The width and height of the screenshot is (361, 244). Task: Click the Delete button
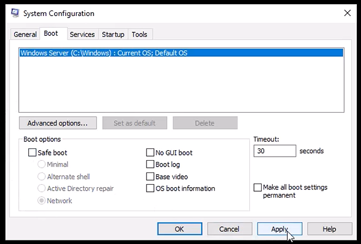pos(205,123)
